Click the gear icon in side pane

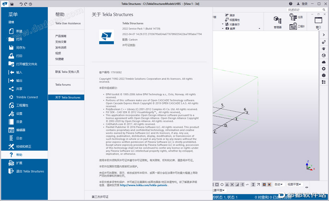click(x=323, y=69)
